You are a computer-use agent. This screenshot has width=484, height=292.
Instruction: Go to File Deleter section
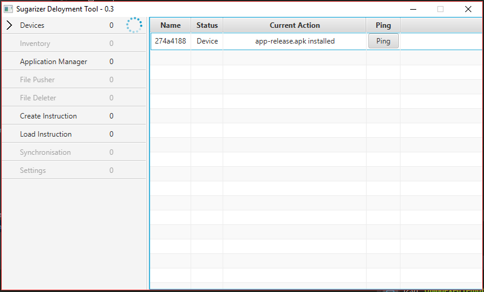coord(38,98)
